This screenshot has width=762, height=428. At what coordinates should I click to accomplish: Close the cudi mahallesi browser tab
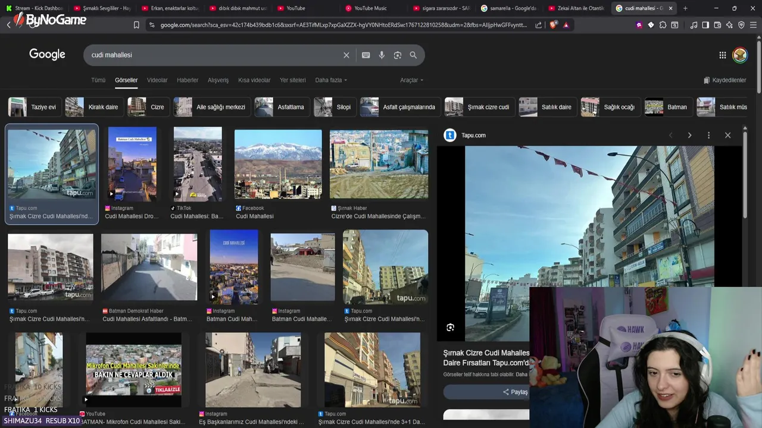670,8
